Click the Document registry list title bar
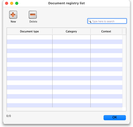Image resolution: width=133 pixels, height=127 pixels. 66,3
